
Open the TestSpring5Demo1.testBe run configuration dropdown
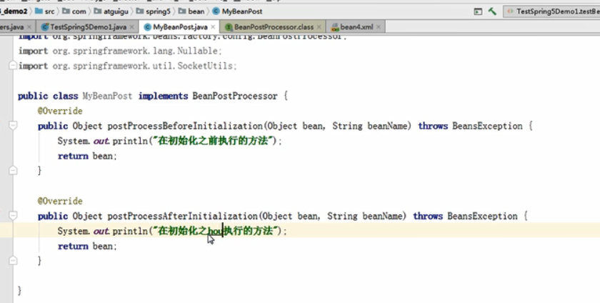551,11
